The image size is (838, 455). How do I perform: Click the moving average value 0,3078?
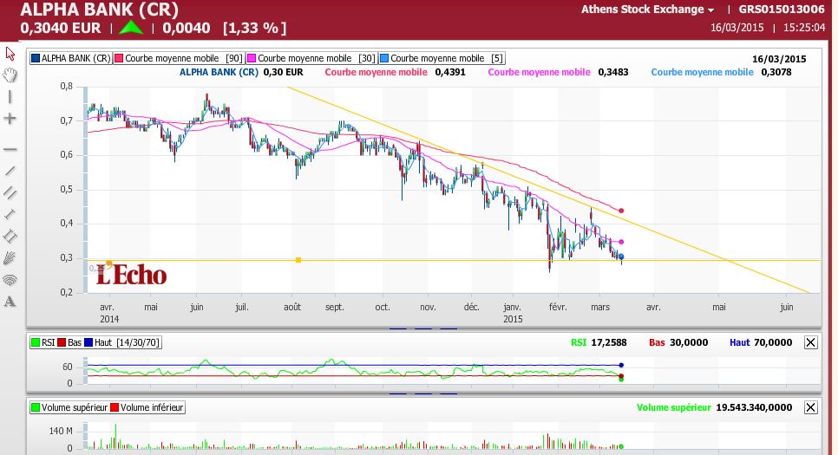tap(776, 72)
